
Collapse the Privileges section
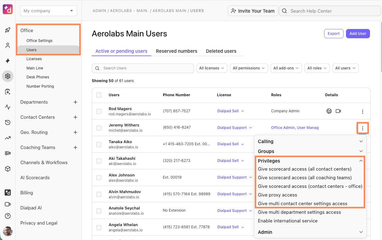[x=310, y=161]
